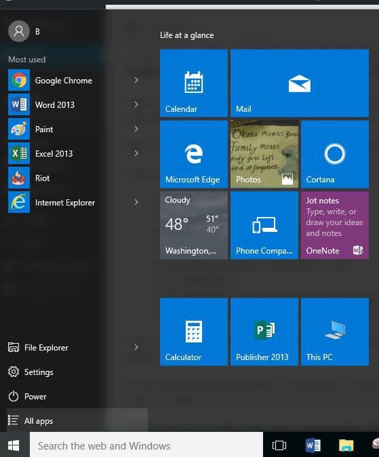
Task: Open the Phone Companion tile
Action: point(264,225)
